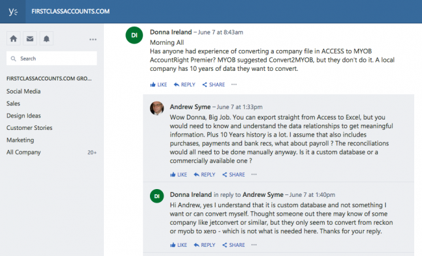Like Donna Ireland's original post
The image size is (422, 256).
point(158,84)
